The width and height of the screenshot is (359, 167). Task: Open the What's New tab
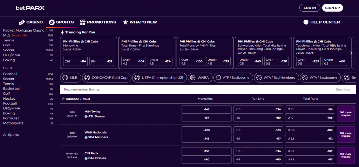(x=140, y=22)
